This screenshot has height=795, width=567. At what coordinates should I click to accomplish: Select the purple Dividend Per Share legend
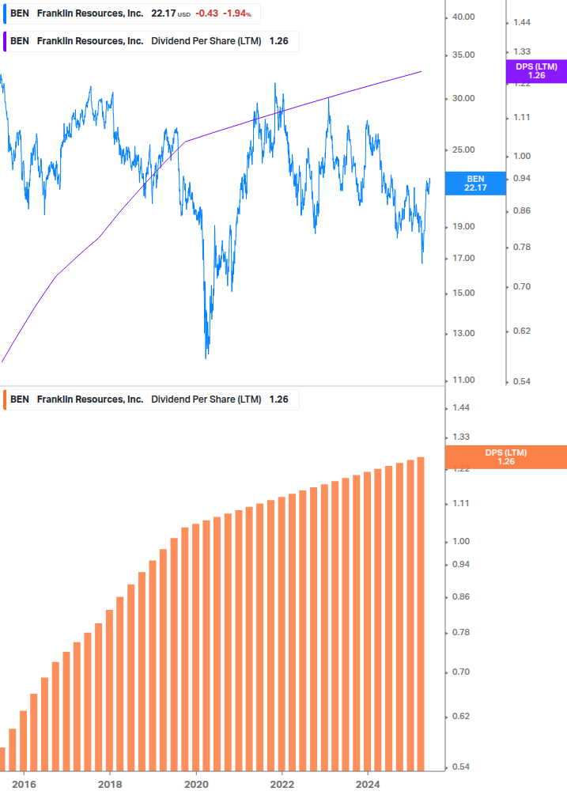click(x=151, y=41)
